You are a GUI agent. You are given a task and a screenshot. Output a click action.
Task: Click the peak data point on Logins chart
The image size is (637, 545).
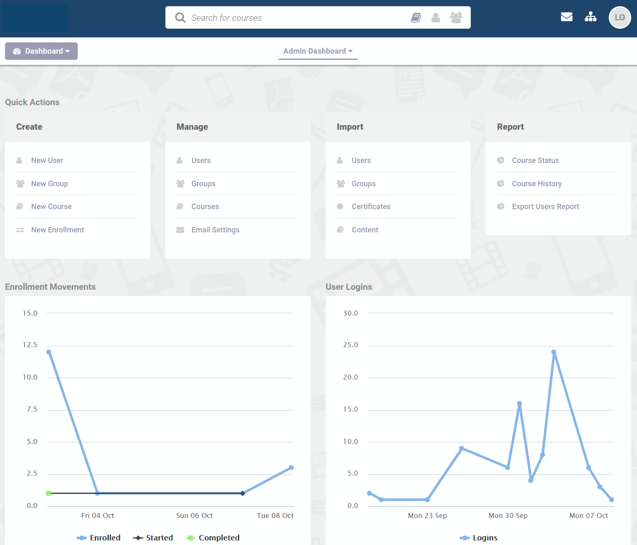click(553, 352)
